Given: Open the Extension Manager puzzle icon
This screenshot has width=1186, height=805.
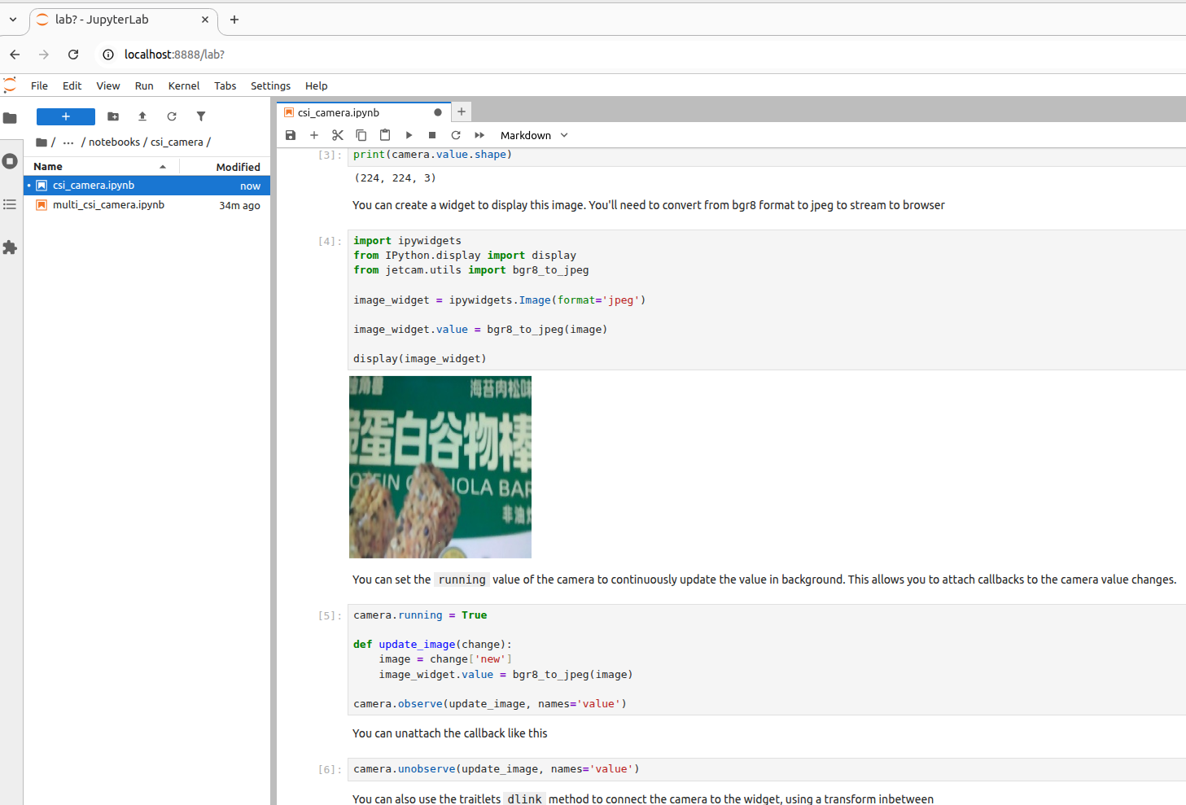Looking at the screenshot, I should coord(10,247).
